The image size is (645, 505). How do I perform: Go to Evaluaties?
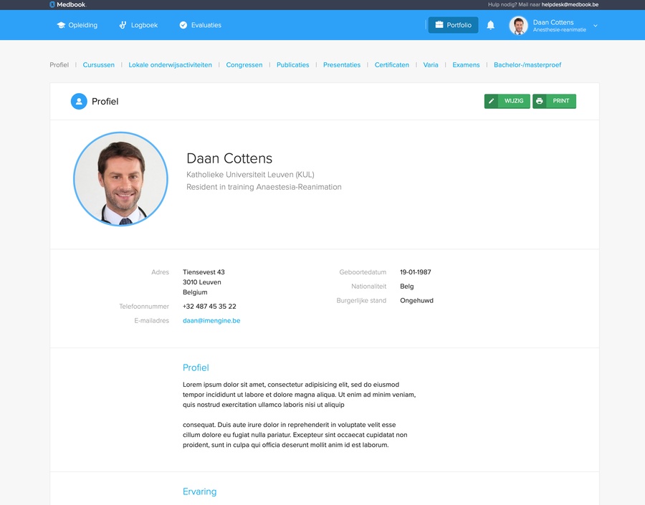click(x=201, y=25)
